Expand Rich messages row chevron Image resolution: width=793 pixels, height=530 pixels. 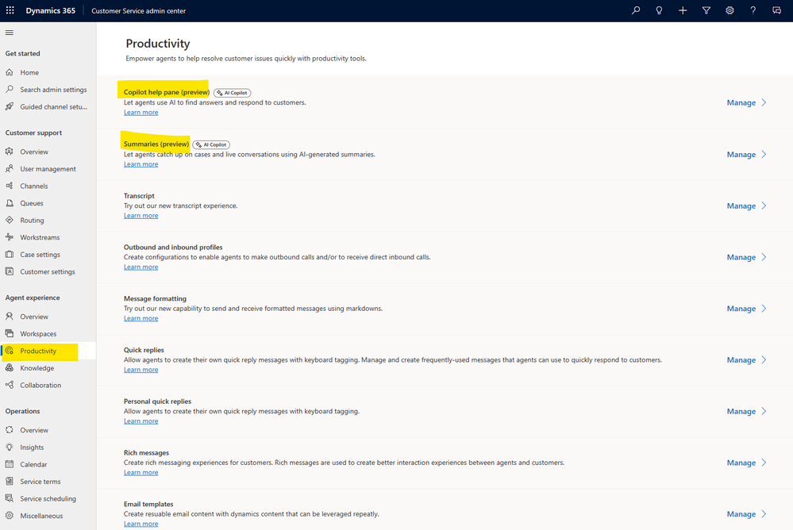[764, 463]
